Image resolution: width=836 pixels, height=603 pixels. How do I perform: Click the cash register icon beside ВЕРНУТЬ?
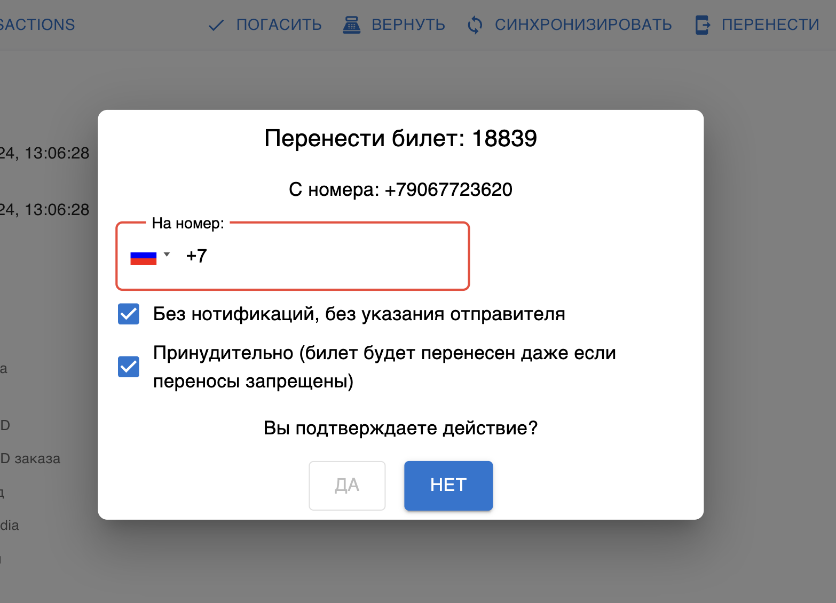351,25
